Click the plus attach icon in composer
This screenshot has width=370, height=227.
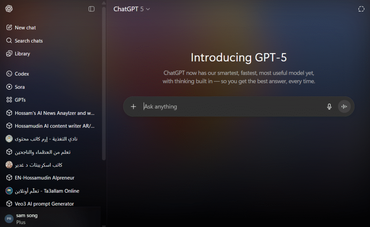pos(133,106)
